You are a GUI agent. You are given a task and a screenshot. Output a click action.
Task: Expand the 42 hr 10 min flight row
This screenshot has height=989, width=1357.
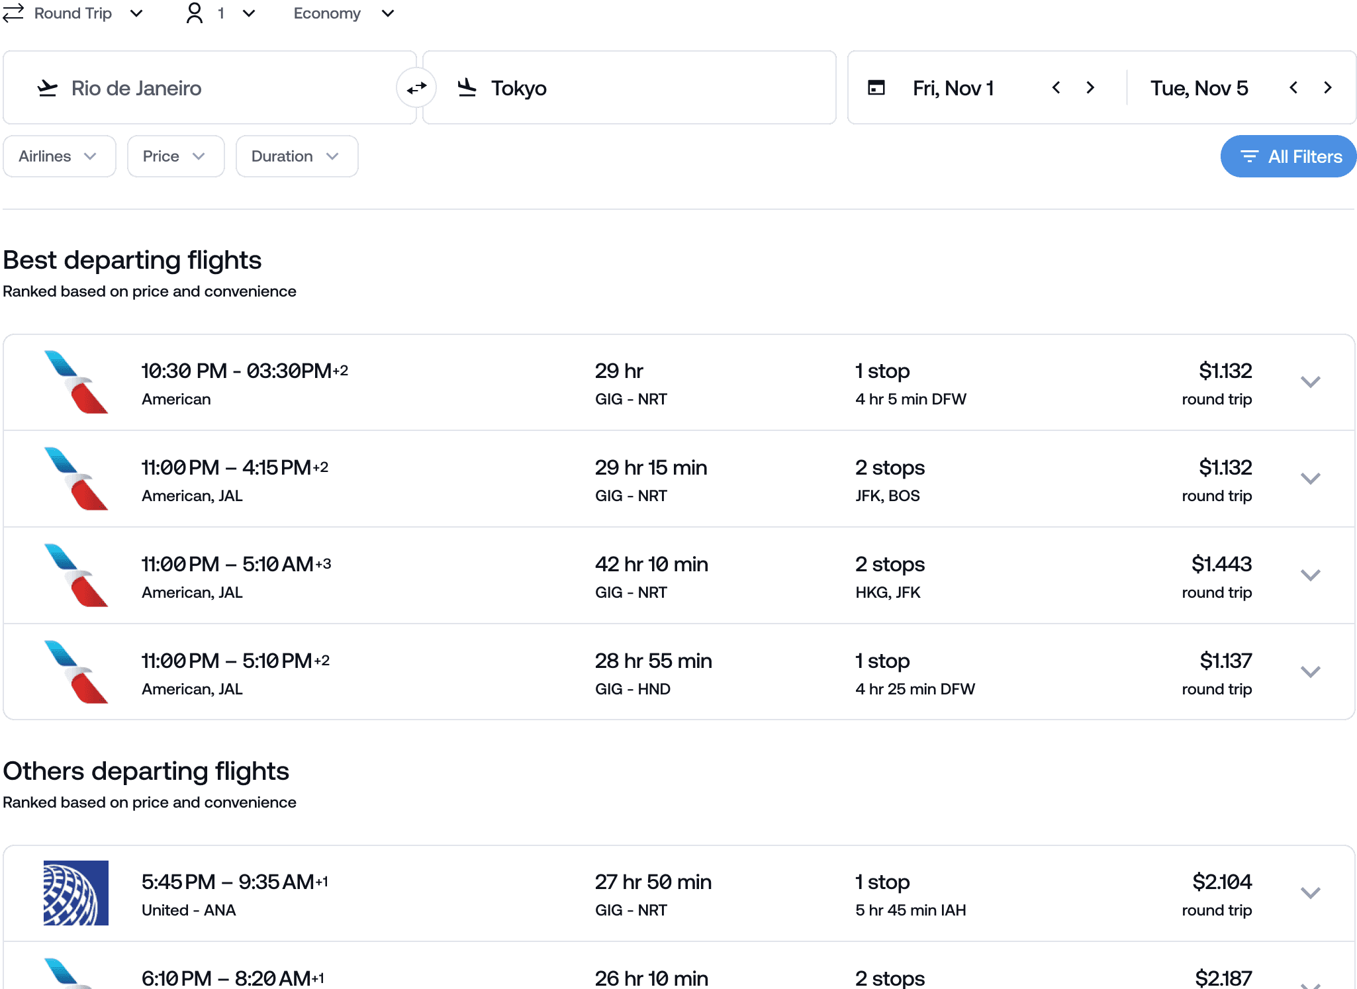(1310, 575)
